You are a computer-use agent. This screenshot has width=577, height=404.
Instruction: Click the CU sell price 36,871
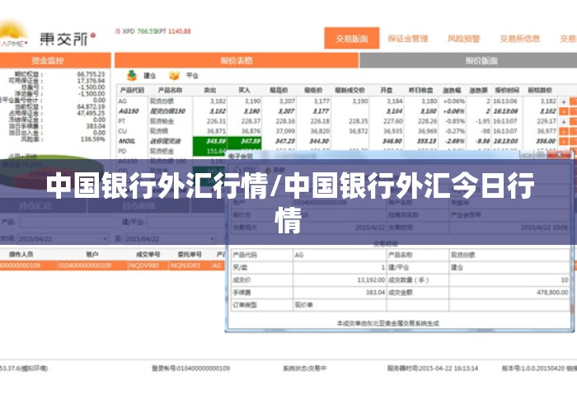point(216,131)
